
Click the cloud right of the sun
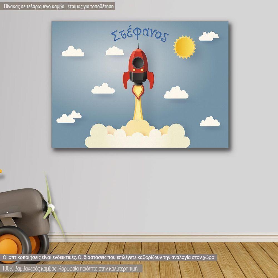click(x=209, y=36)
